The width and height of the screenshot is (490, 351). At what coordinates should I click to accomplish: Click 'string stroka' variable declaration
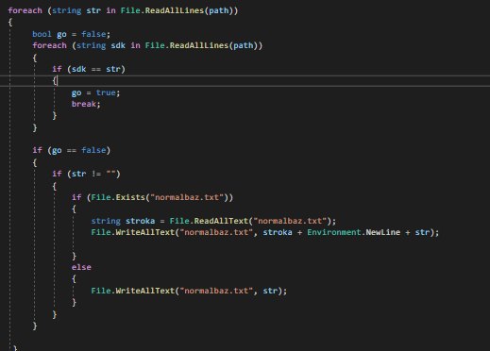[123, 221]
